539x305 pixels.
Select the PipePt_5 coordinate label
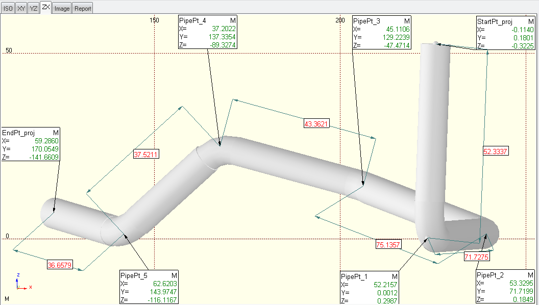pyautogui.click(x=149, y=287)
